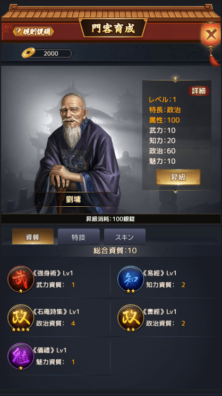Viewport: 222px width, 396px height.
Task: Tap the 《強身術》 Lv1 book label
Action: coord(53,273)
